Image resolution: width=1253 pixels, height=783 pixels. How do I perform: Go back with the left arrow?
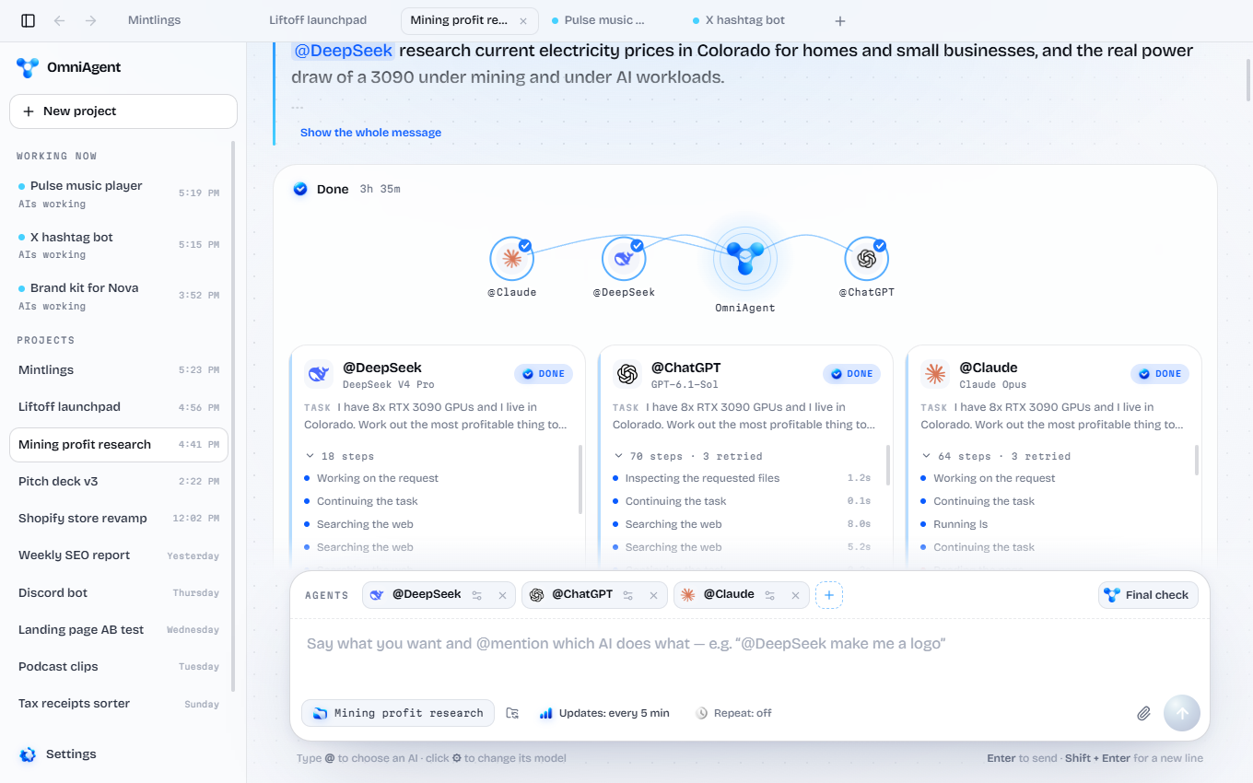tap(59, 20)
